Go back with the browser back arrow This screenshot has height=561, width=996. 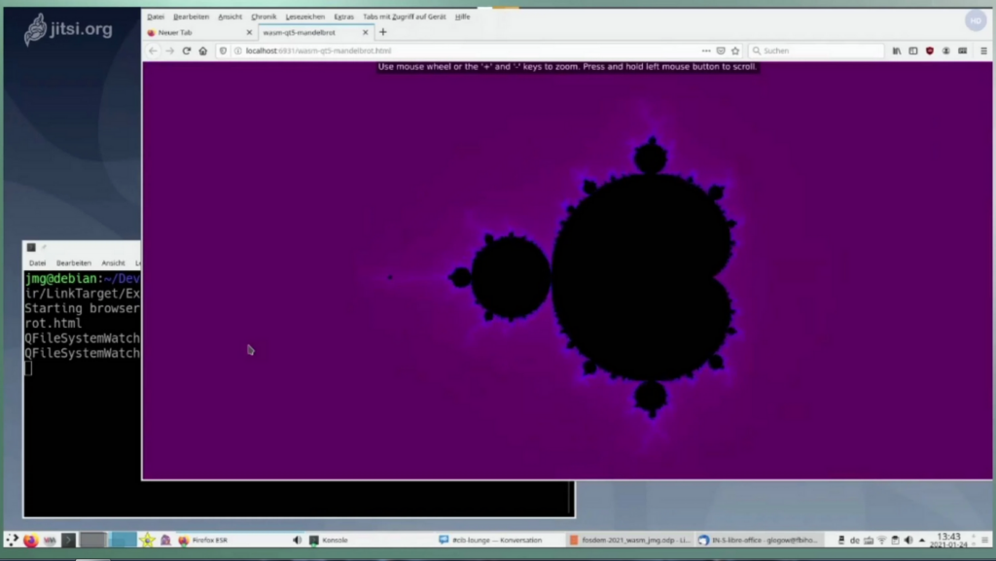click(153, 51)
